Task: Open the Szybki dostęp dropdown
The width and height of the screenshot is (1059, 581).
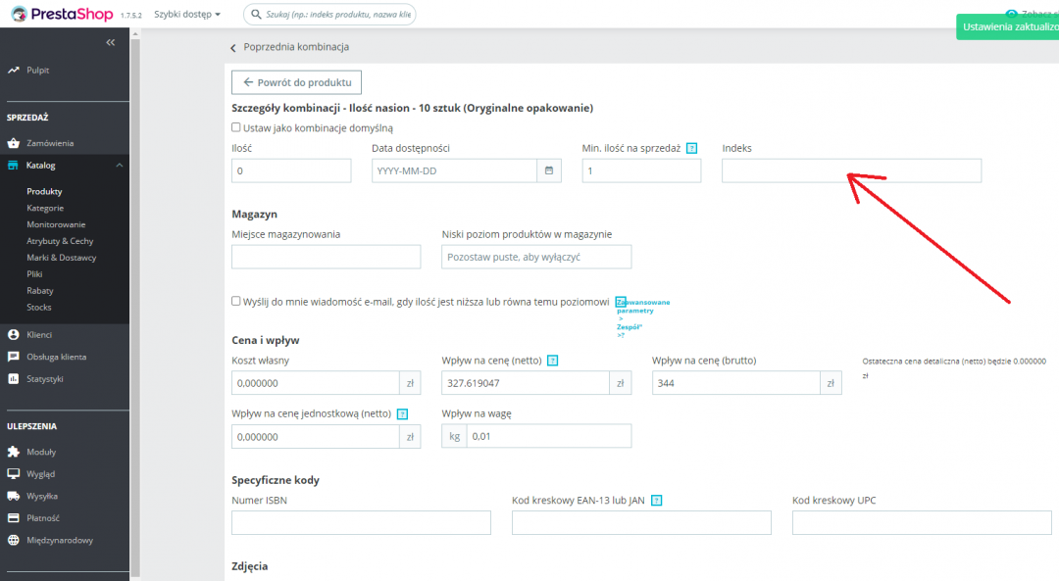Action: pyautogui.click(x=186, y=15)
